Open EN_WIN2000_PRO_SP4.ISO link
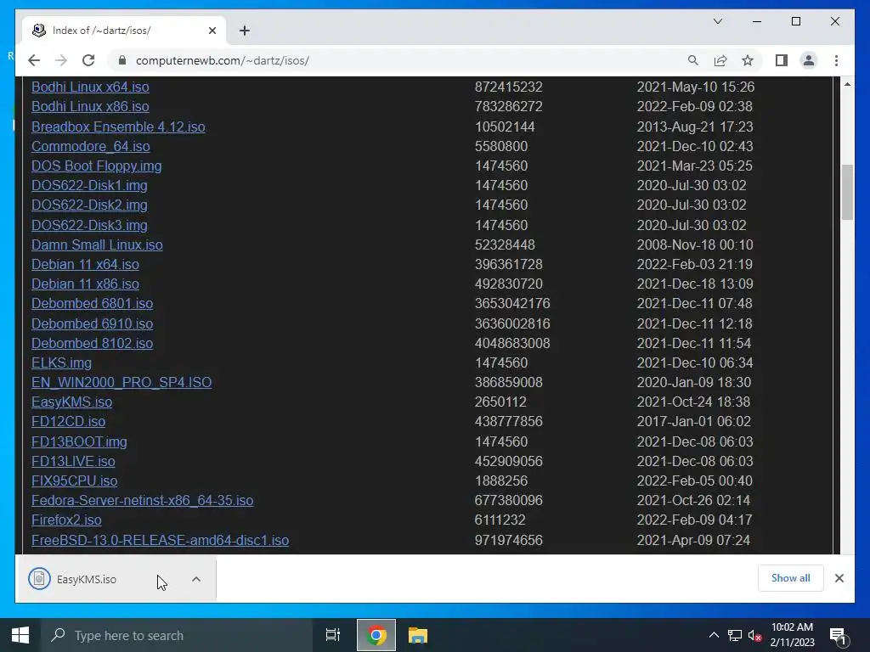This screenshot has width=870, height=652. pyautogui.click(x=121, y=383)
